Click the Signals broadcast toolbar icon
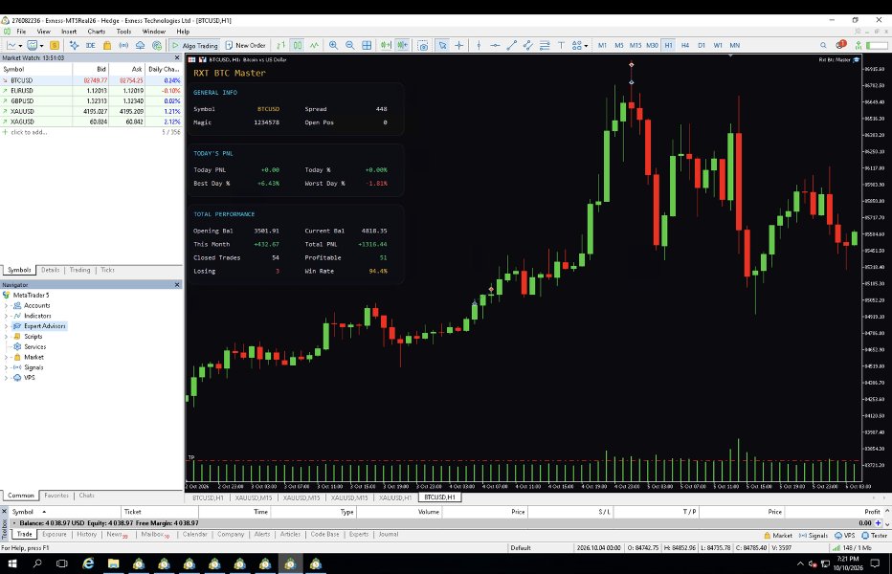The width and height of the screenshot is (892, 574). [x=123, y=45]
